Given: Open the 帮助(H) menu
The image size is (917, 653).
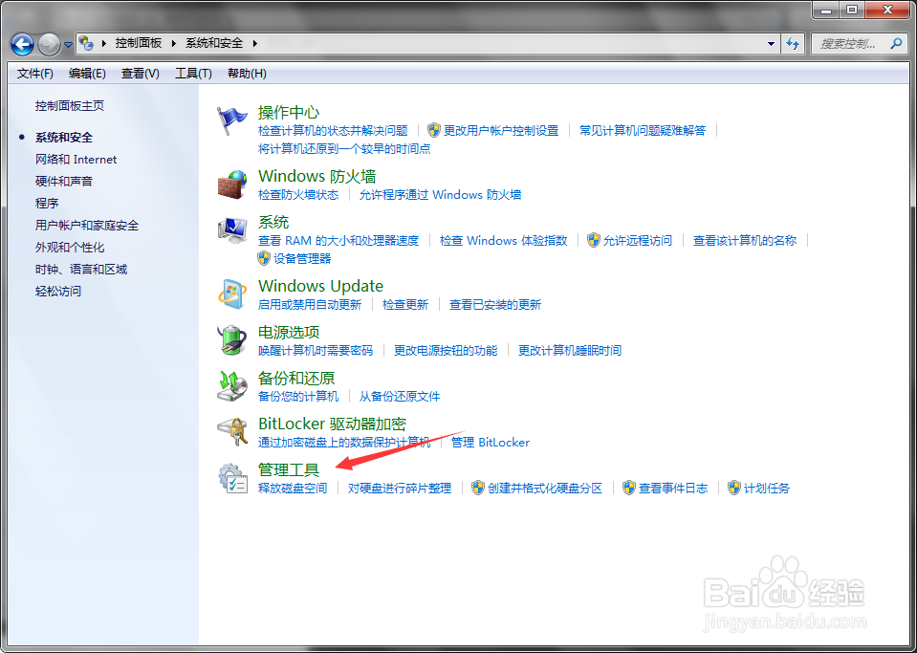Looking at the screenshot, I should [x=247, y=74].
